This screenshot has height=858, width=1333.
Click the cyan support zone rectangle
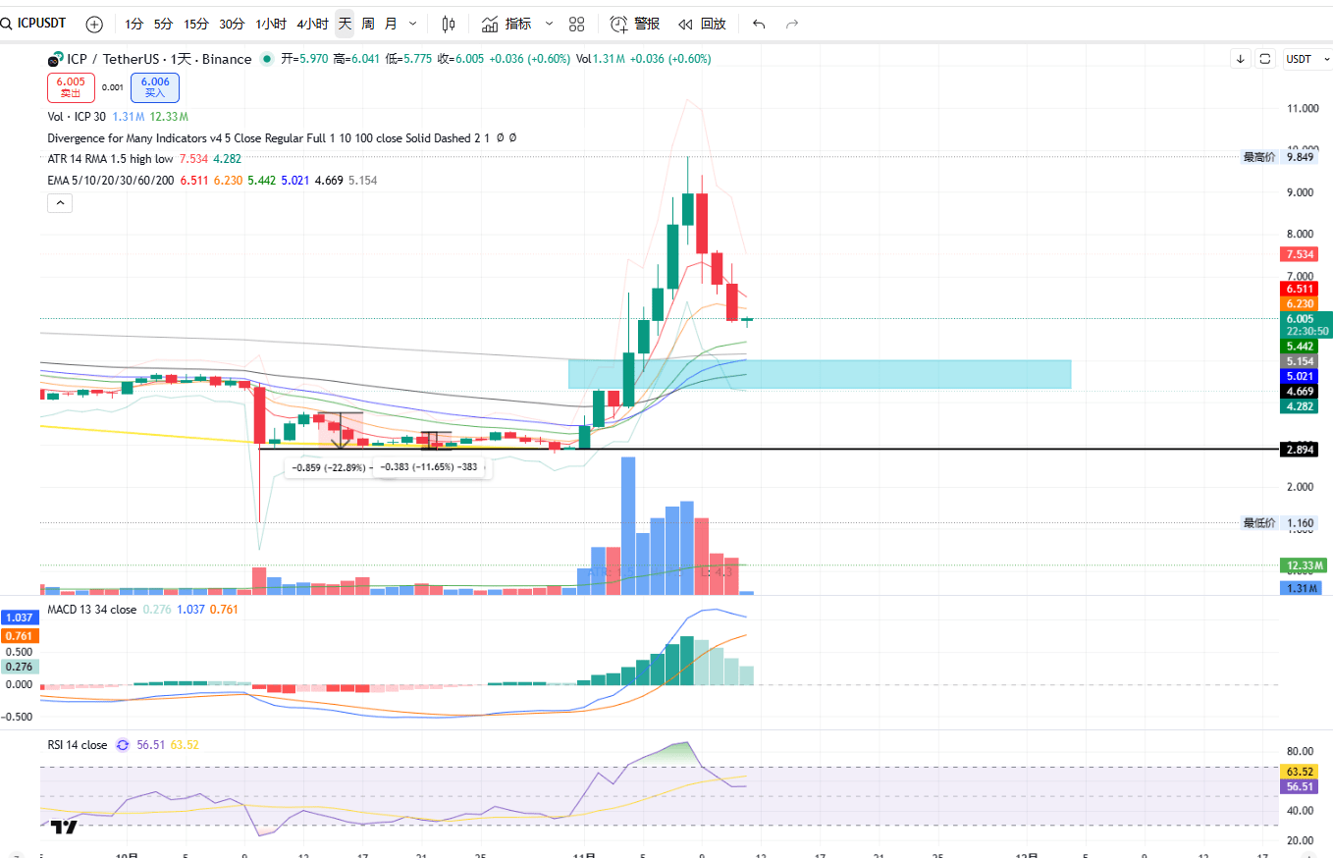[820, 374]
